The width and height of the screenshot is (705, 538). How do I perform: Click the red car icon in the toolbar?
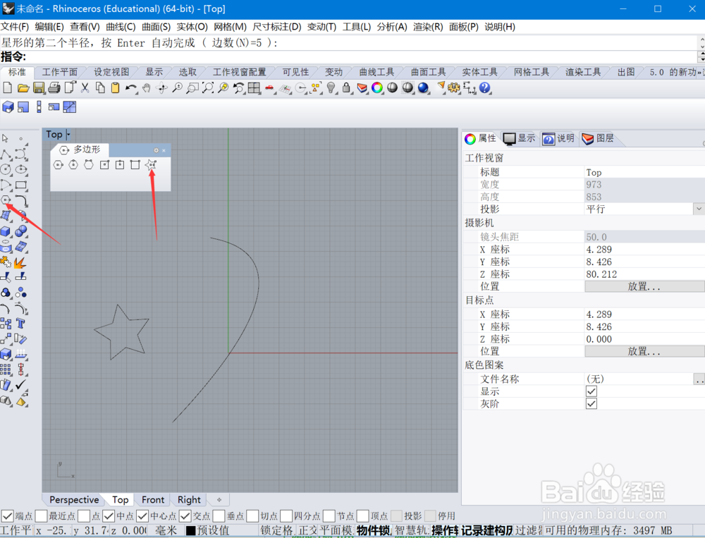tap(269, 87)
